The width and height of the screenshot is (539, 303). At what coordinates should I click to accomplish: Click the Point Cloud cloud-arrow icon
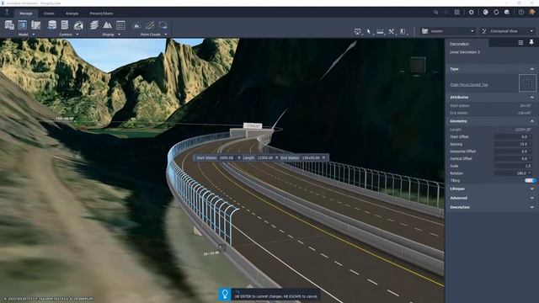[163, 25]
